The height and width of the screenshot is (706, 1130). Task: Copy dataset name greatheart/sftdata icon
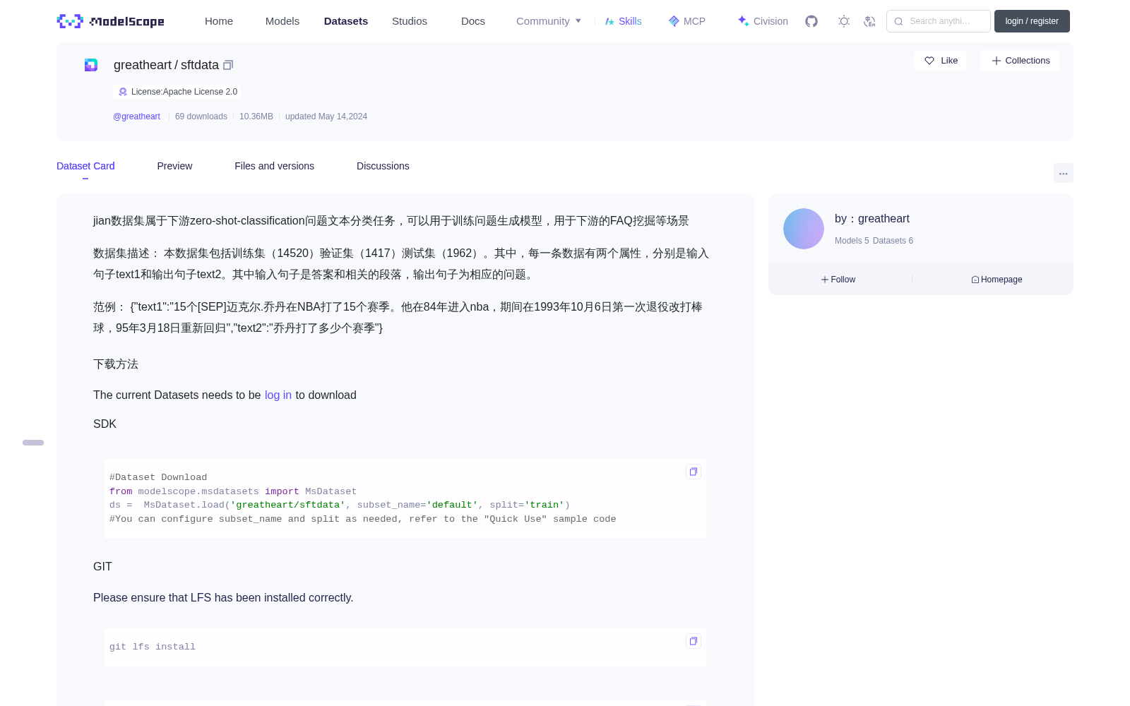point(228,65)
